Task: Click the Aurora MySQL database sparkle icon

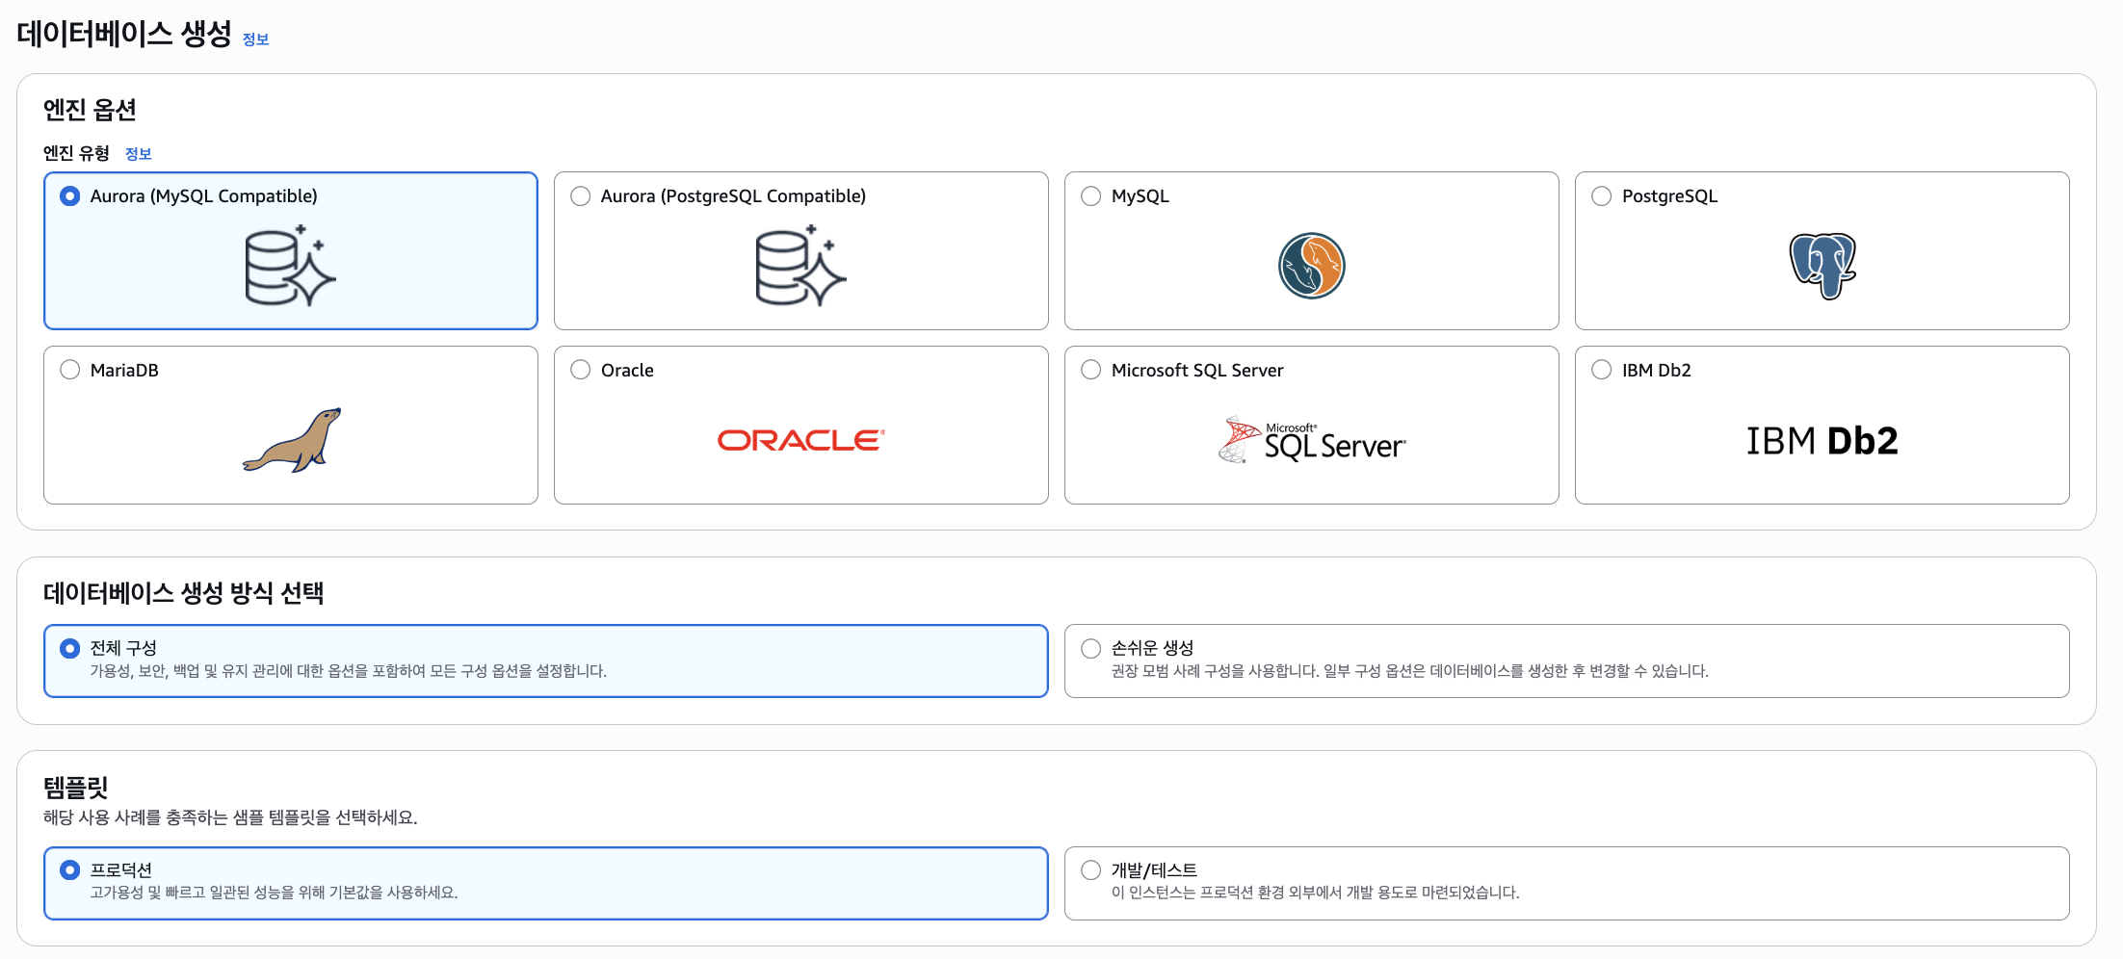Action: pyautogui.click(x=291, y=266)
